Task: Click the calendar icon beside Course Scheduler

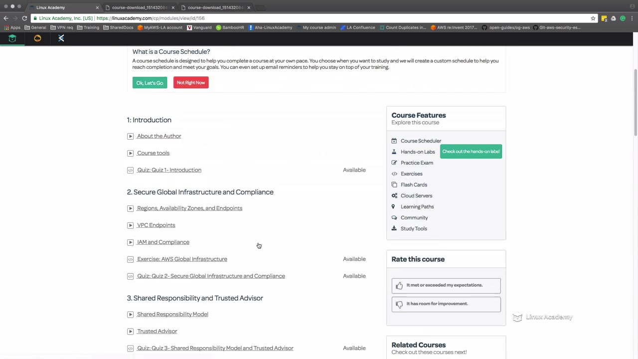Action: [394, 141]
